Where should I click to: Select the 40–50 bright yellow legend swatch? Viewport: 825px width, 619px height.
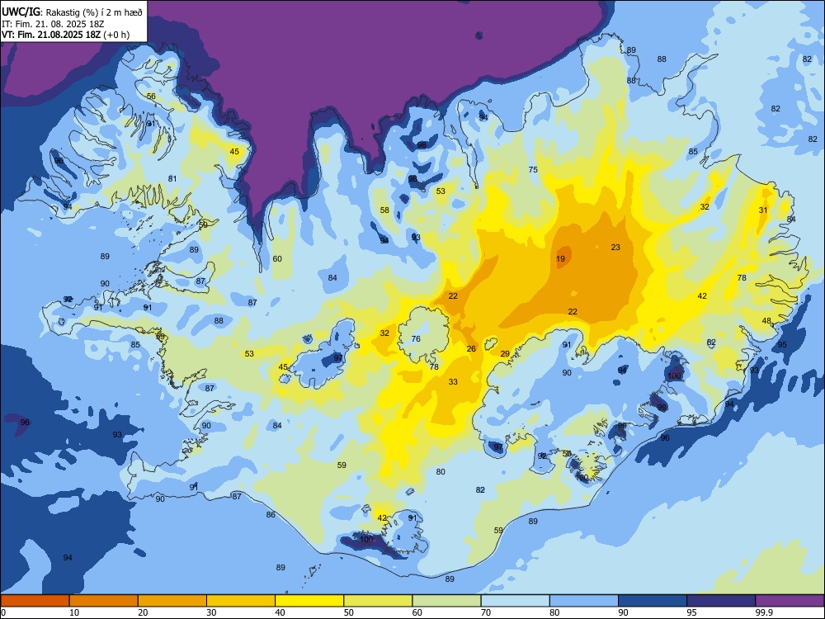309,601
